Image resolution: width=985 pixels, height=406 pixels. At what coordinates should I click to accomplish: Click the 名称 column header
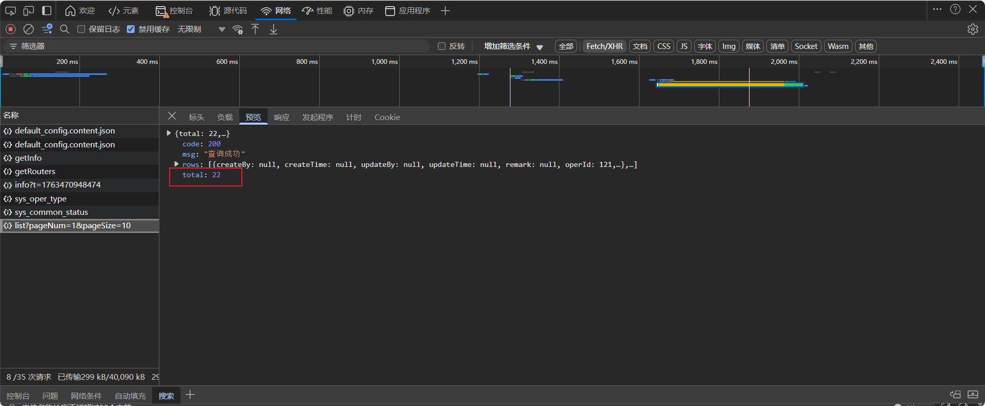[x=79, y=115]
